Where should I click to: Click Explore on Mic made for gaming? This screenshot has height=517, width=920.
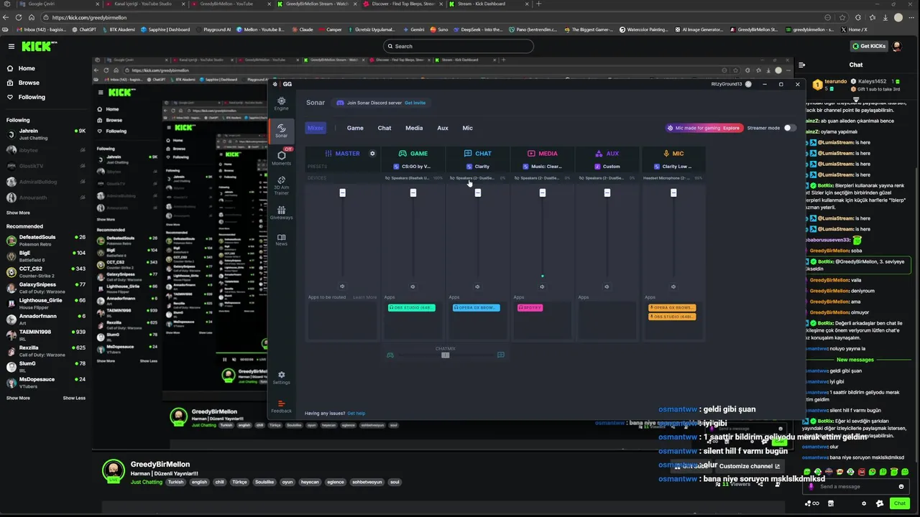tap(731, 128)
